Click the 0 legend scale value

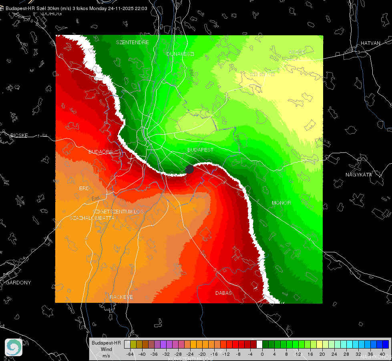262,354
